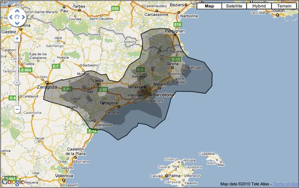Click the Palafrugell town label

pos(194,68)
